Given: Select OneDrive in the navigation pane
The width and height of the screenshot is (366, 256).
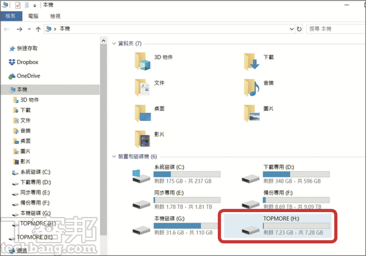Looking at the screenshot, I should (x=24, y=76).
